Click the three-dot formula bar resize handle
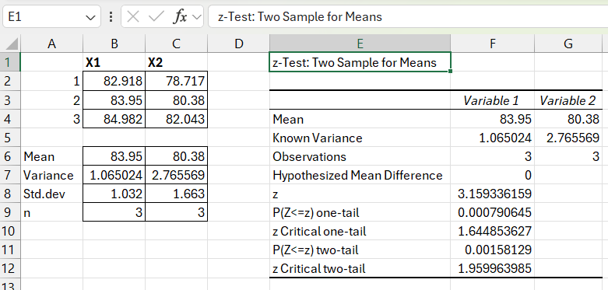608x290 pixels. point(111,16)
